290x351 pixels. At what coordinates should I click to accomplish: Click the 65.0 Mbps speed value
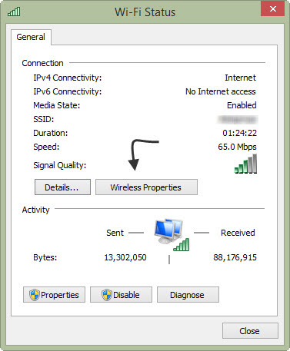click(x=237, y=147)
